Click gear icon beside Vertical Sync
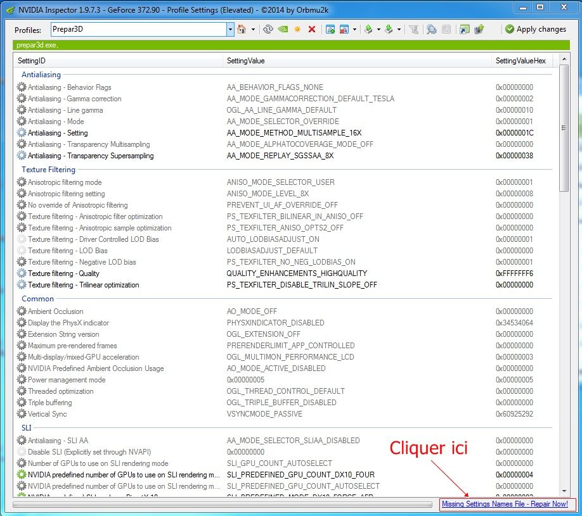 pyautogui.click(x=22, y=413)
